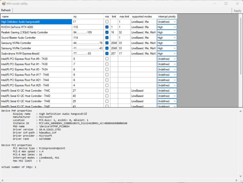Click the properties pane scroll down arrow
This screenshot has height=183, width=243.
click(x=241, y=176)
